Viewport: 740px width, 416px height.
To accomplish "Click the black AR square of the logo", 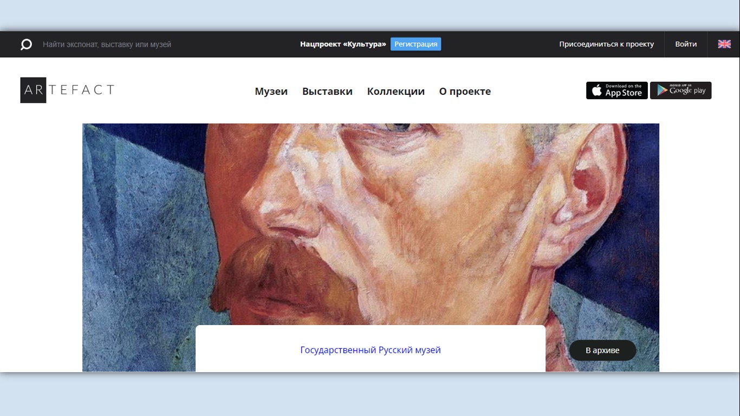I will pos(33,90).
